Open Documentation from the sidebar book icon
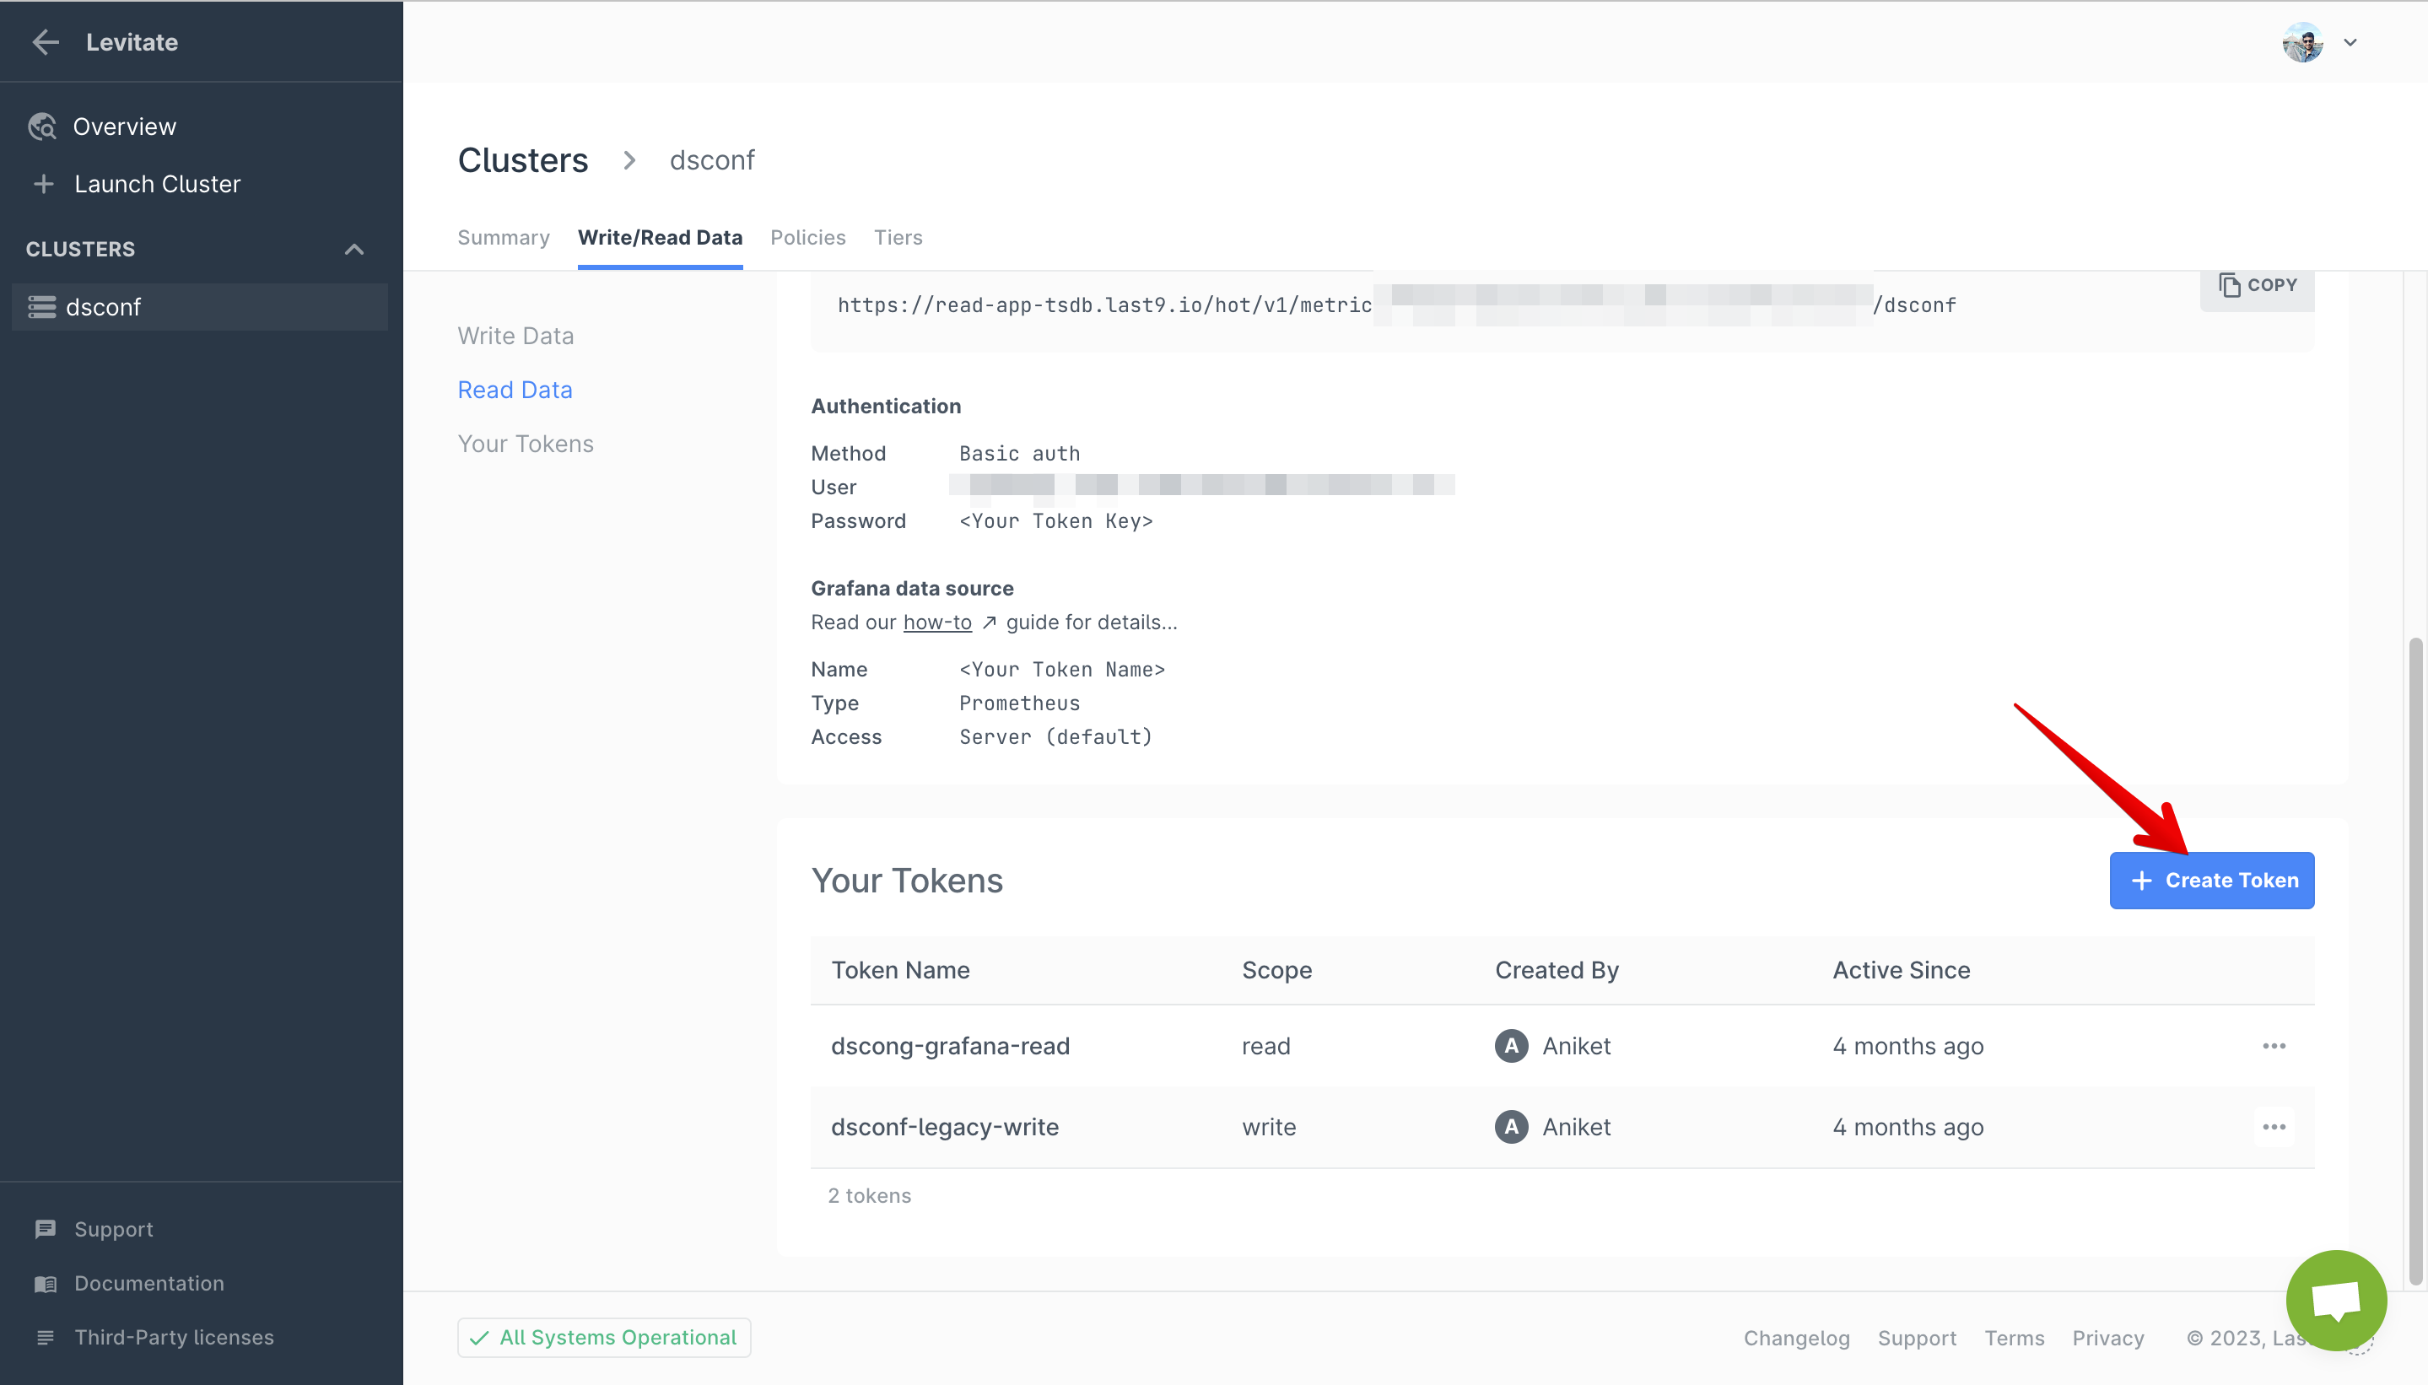 (45, 1283)
